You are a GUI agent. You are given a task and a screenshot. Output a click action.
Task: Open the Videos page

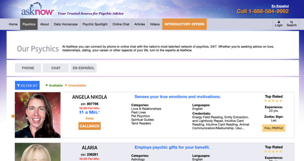point(155,24)
